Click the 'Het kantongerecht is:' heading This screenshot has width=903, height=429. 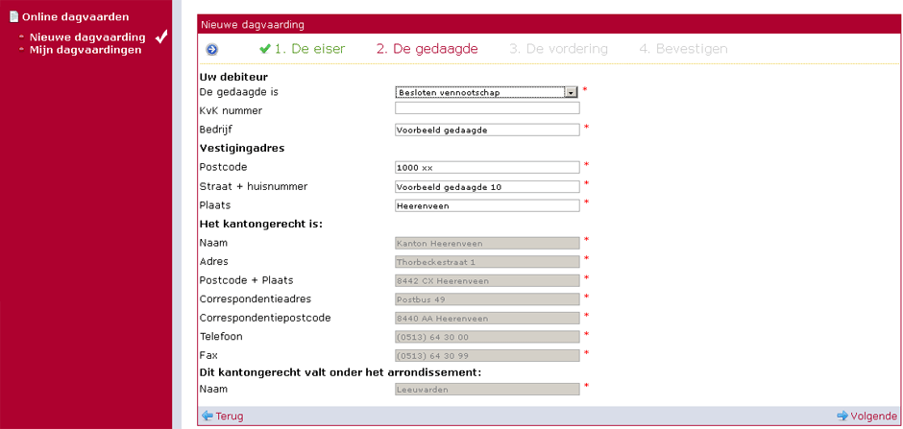coord(261,223)
